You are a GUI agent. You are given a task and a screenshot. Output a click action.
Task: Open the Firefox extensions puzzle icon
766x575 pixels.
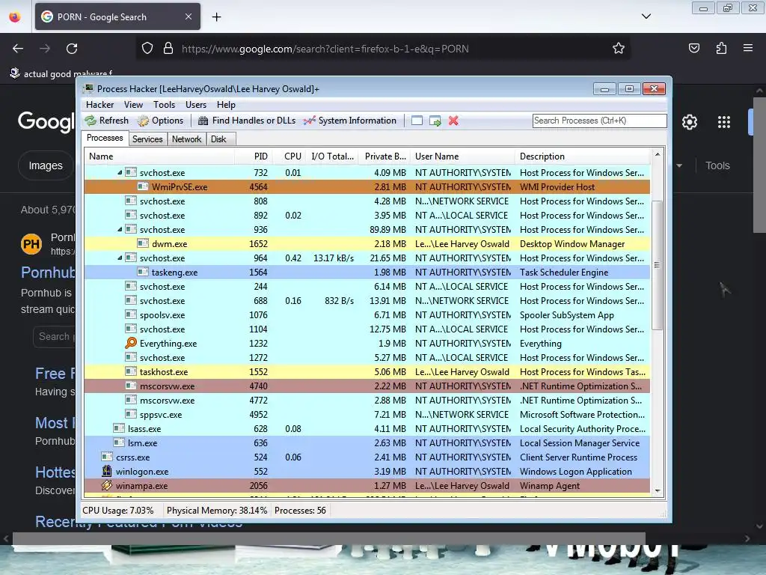721,48
